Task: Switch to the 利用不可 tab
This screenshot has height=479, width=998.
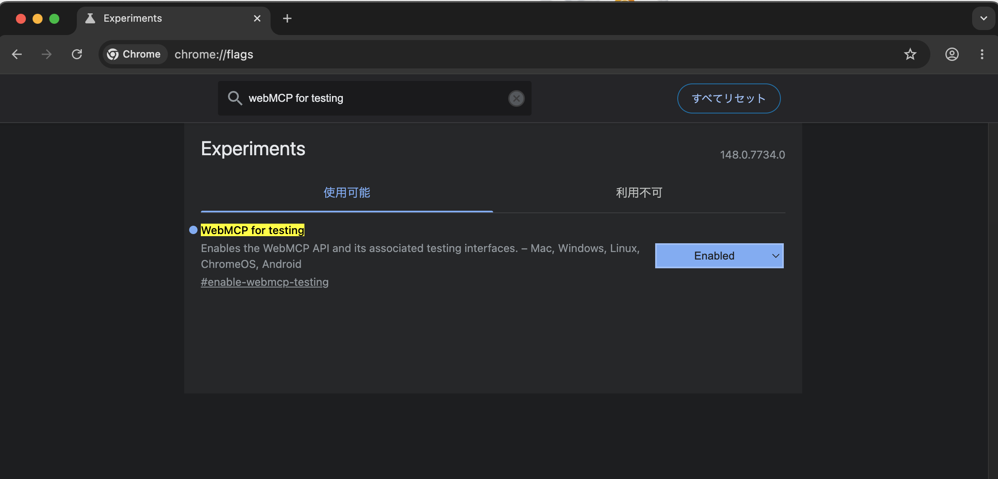Action: [x=639, y=193]
